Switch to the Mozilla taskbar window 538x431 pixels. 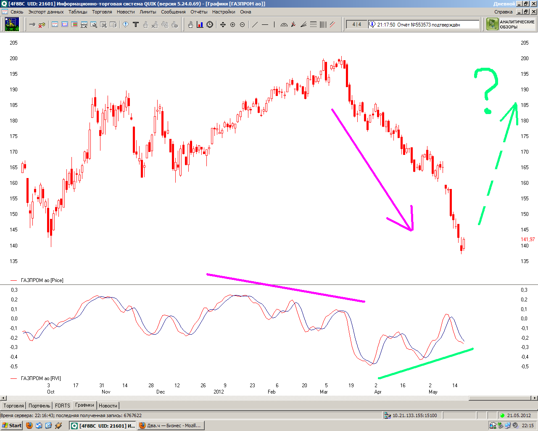coord(171,426)
